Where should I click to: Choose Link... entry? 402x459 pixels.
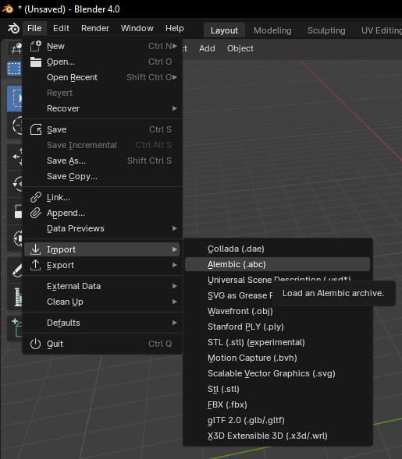pos(101,197)
